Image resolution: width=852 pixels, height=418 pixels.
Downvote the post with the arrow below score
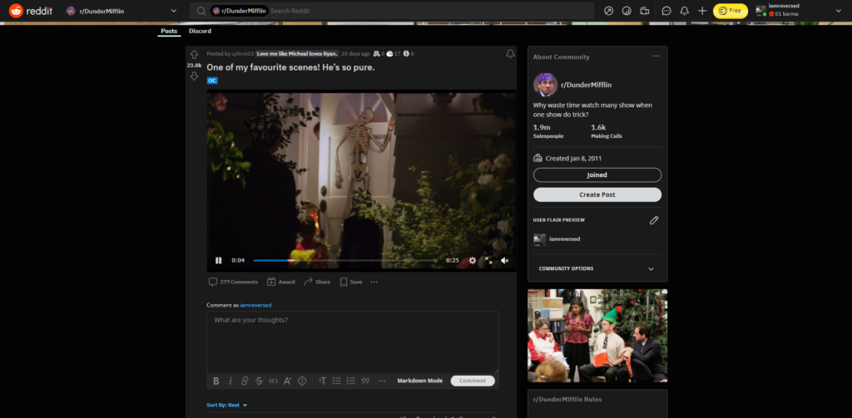pos(194,76)
